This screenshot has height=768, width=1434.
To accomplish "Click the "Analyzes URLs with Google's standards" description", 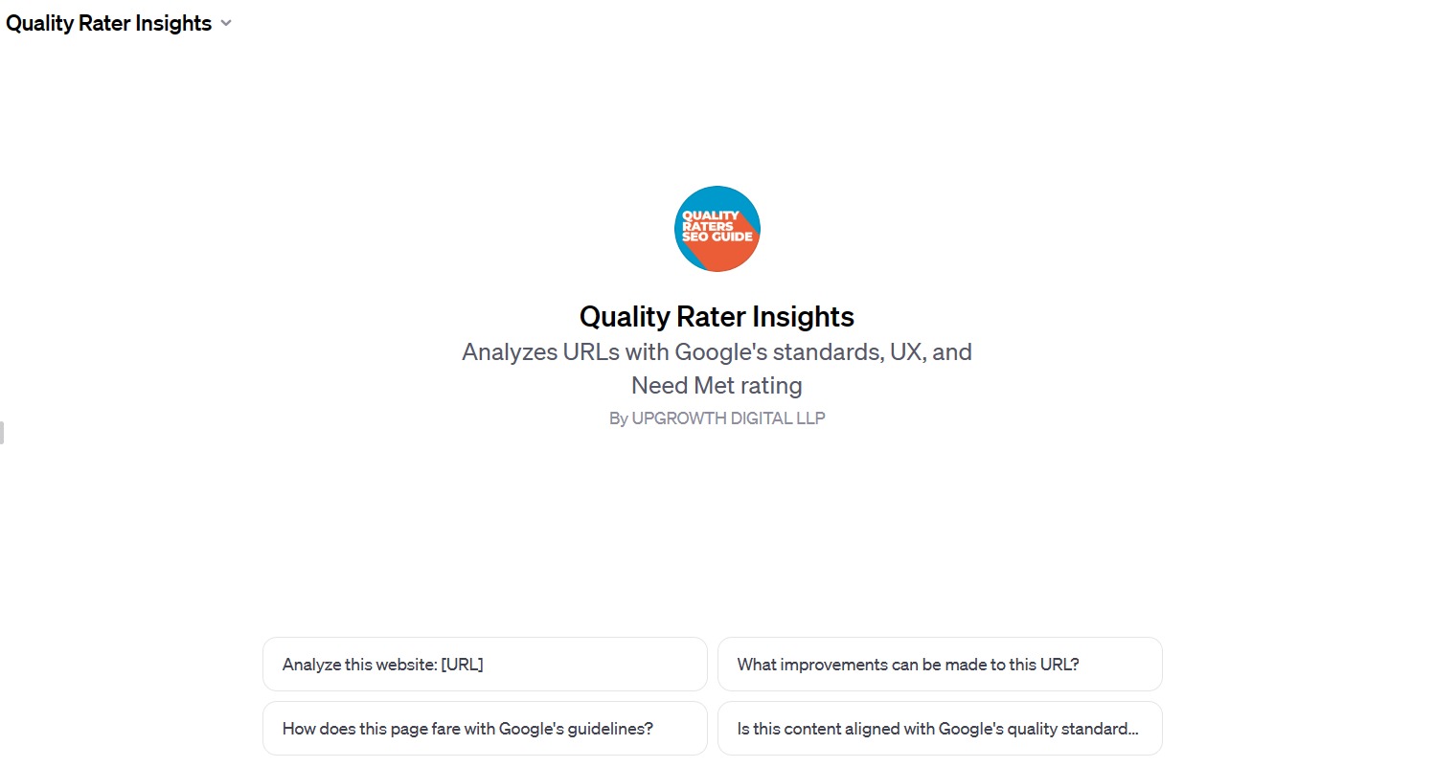I will (717, 352).
